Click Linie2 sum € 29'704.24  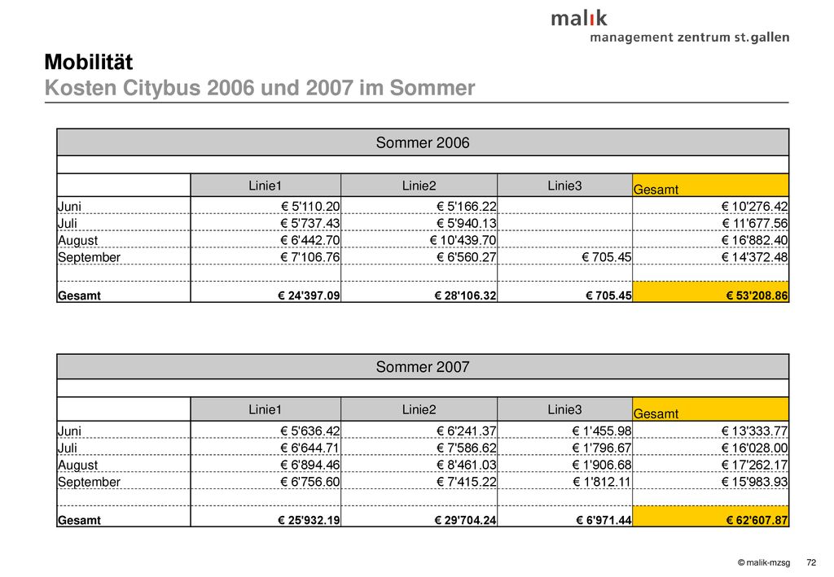465,520
